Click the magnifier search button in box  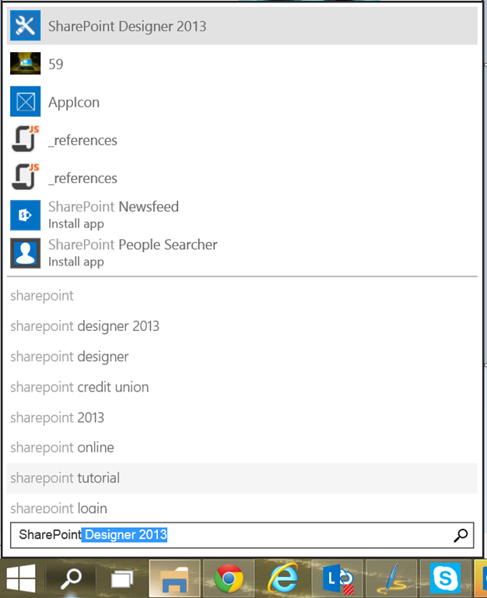(x=461, y=535)
